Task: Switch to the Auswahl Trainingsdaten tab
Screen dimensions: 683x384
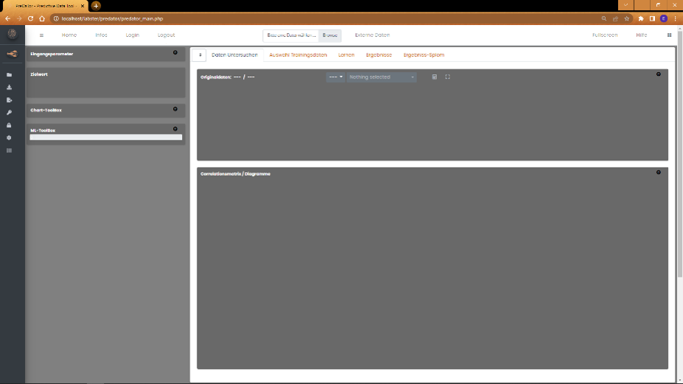Action: 298,55
